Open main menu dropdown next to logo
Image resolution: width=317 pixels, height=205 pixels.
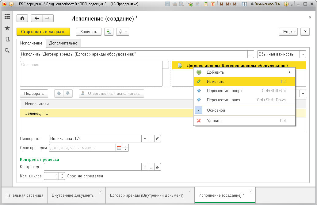[x=11, y=4]
